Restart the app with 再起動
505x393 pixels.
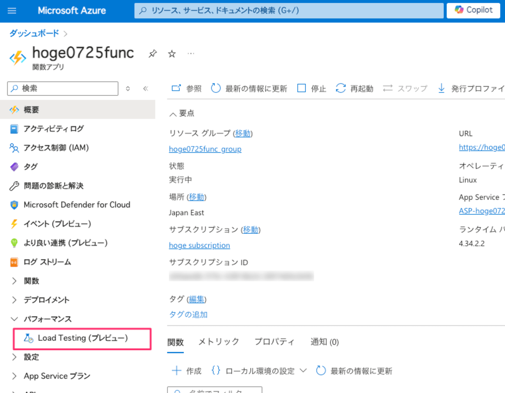click(x=355, y=89)
